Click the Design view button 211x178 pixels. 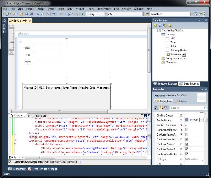pos(16,115)
